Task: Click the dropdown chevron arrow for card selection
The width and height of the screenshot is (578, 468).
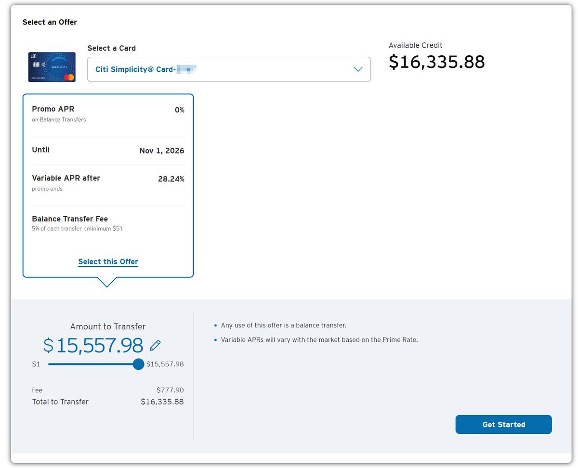Action: [x=358, y=69]
